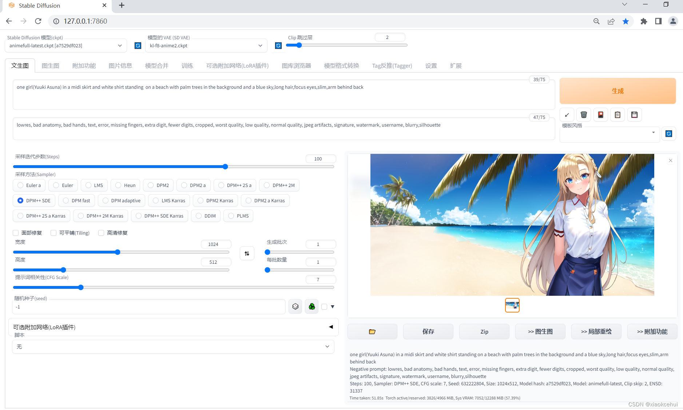Swap width and height values
The image size is (683, 410).
[x=247, y=254]
